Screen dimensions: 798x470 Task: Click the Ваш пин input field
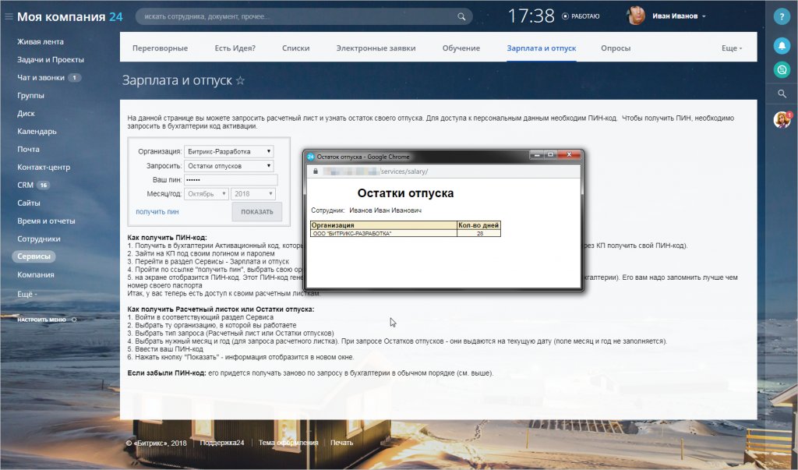click(231, 180)
